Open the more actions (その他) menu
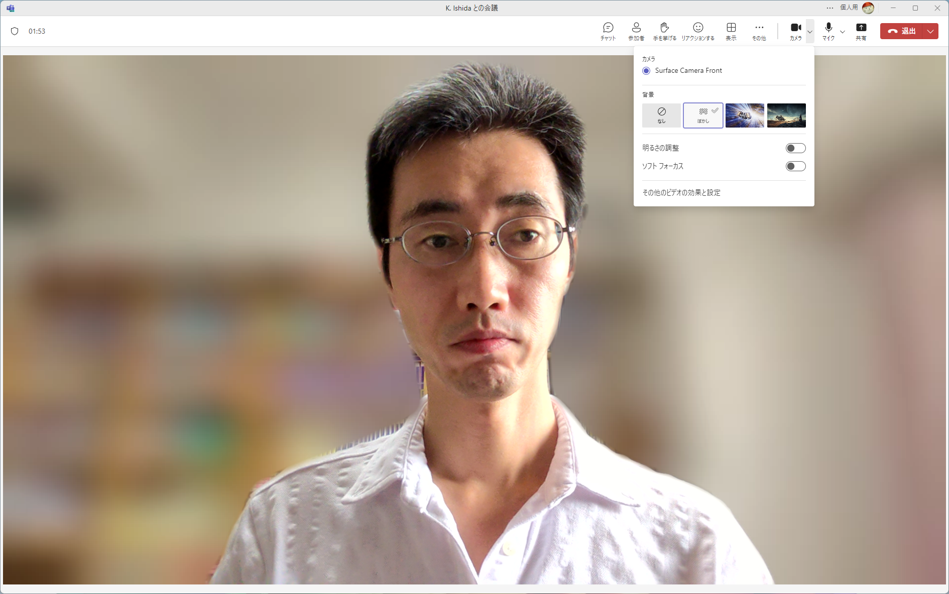 (x=759, y=31)
